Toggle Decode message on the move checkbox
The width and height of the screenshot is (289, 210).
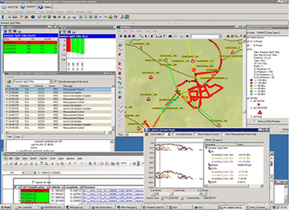coord(56,81)
